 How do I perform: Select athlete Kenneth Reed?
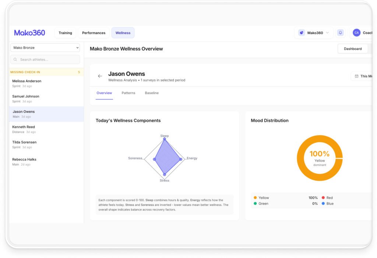(24, 127)
